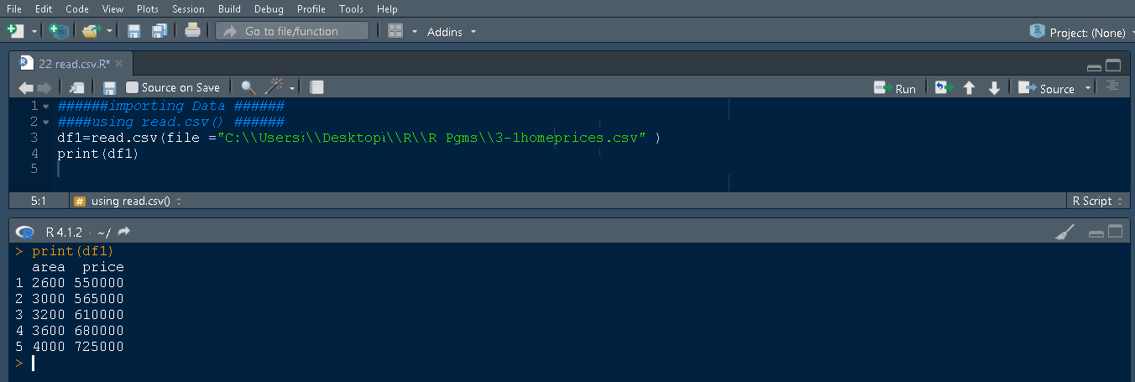The image size is (1135, 382).
Task: Create a new R project icon
Action: click(x=59, y=31)
